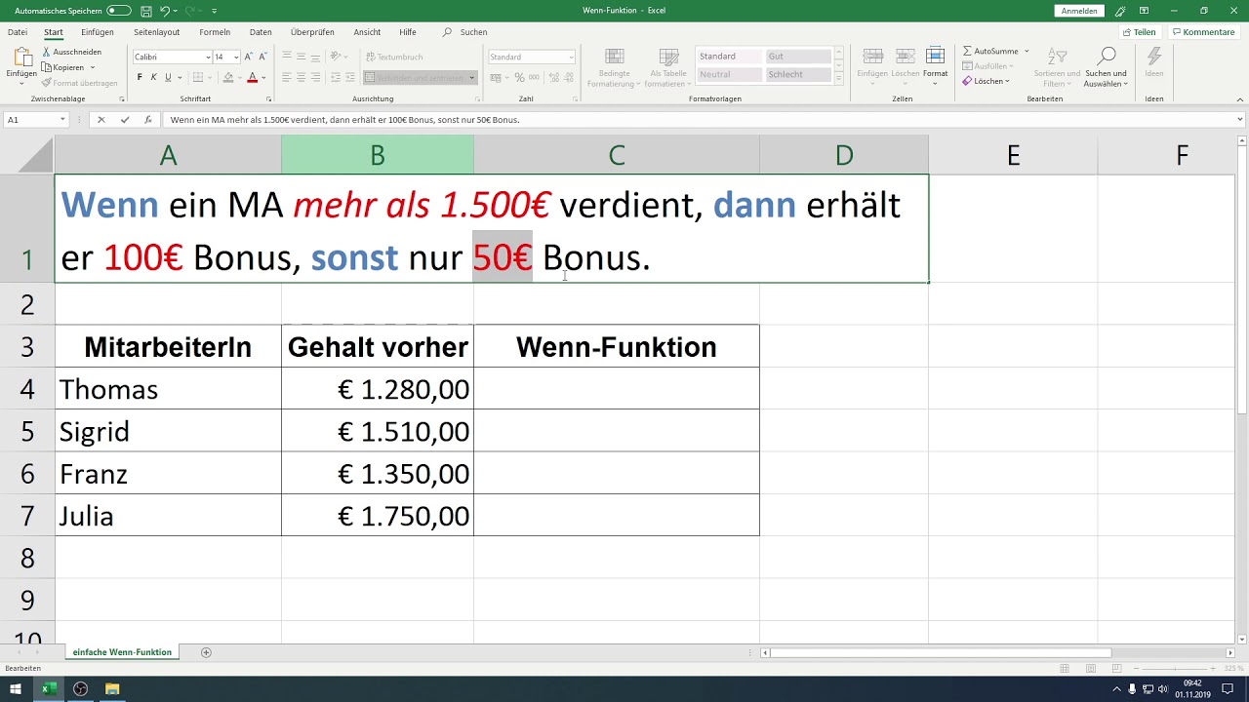Confirm the cell entry with checkmark

[124, 120]
